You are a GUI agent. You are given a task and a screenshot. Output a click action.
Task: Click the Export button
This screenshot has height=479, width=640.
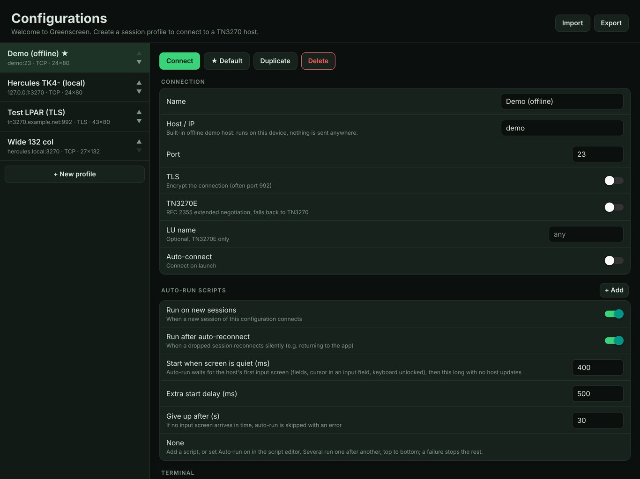(611, 23)
